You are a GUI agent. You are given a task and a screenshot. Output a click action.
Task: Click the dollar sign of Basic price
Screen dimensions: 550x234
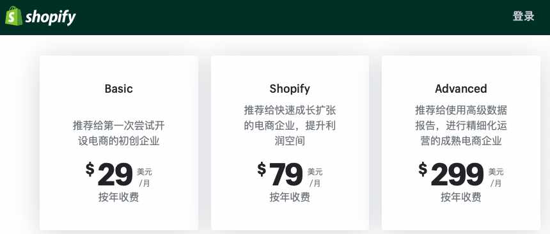coord(90,169)
